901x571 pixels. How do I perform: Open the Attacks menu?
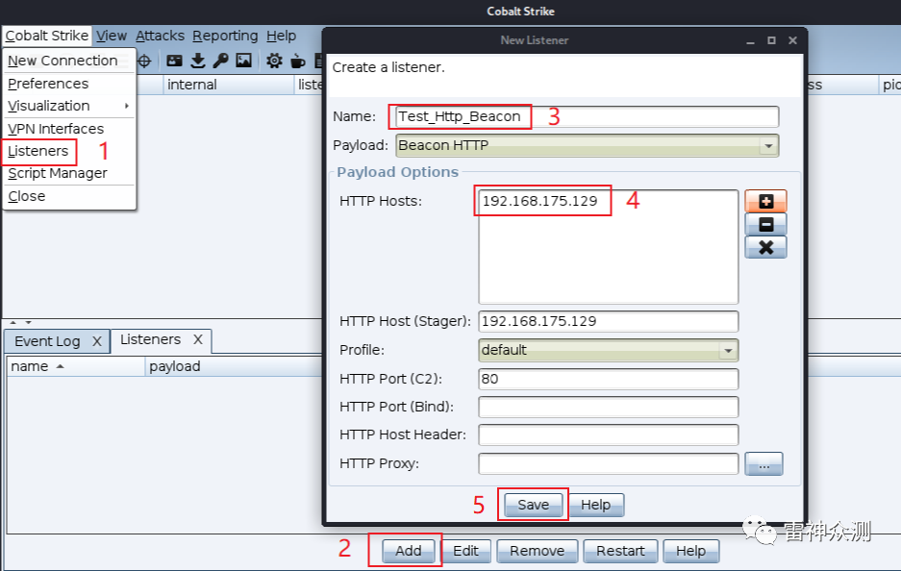[x=160, y=36]
